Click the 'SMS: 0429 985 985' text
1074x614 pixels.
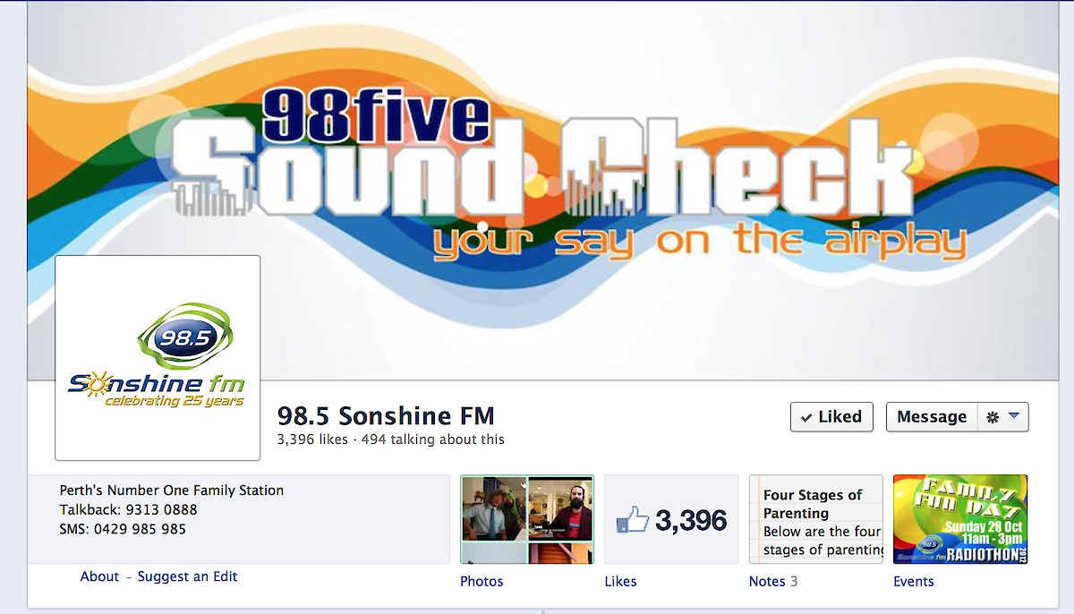coord(123,529)
